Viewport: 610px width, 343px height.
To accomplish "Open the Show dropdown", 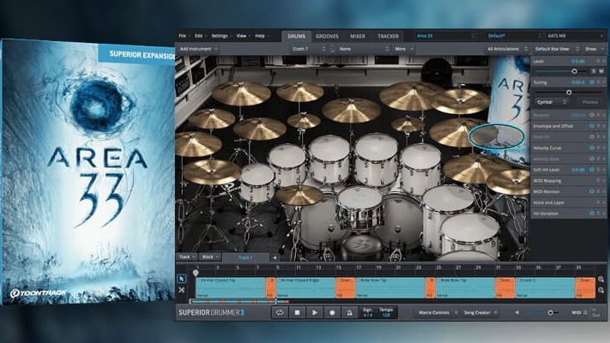I will [x=594, y=49].
